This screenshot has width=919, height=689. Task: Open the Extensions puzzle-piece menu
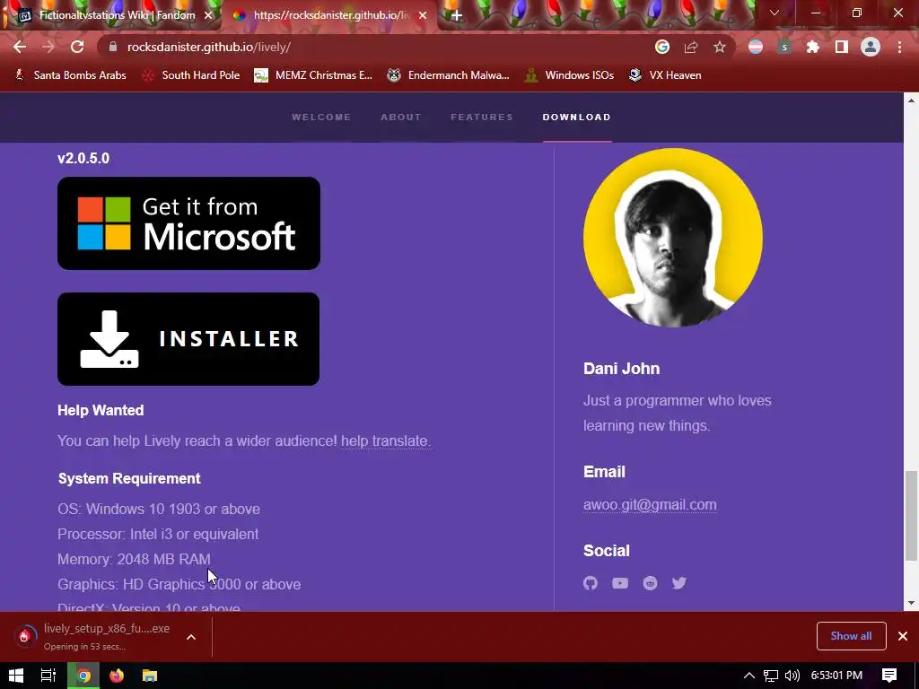(x=813, y=47)
